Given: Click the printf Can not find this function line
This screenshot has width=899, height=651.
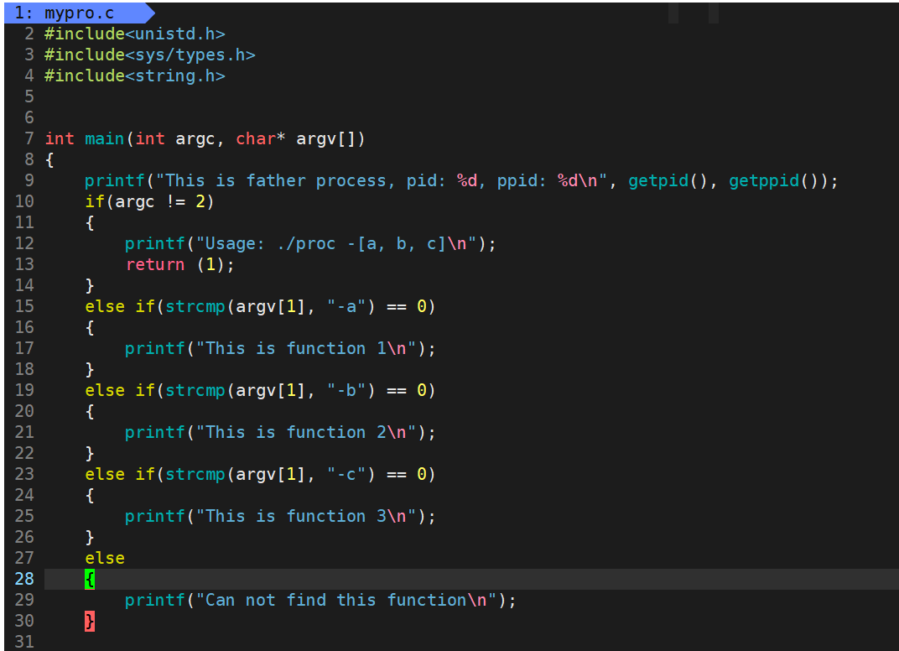Looking at the screenshot, I should click(320, 600).
